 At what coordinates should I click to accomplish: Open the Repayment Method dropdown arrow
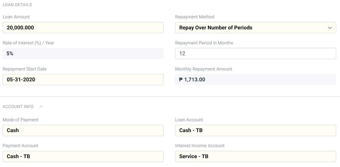coord(330,28)
